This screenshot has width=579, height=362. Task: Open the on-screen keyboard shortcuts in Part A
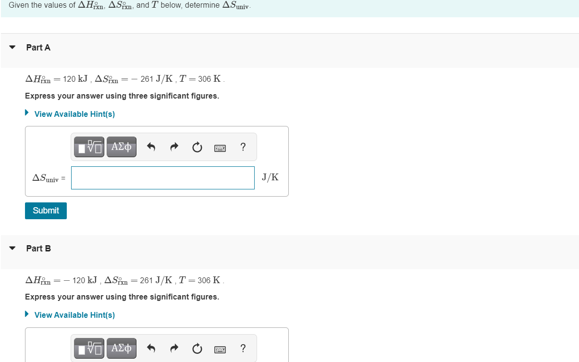220,148
